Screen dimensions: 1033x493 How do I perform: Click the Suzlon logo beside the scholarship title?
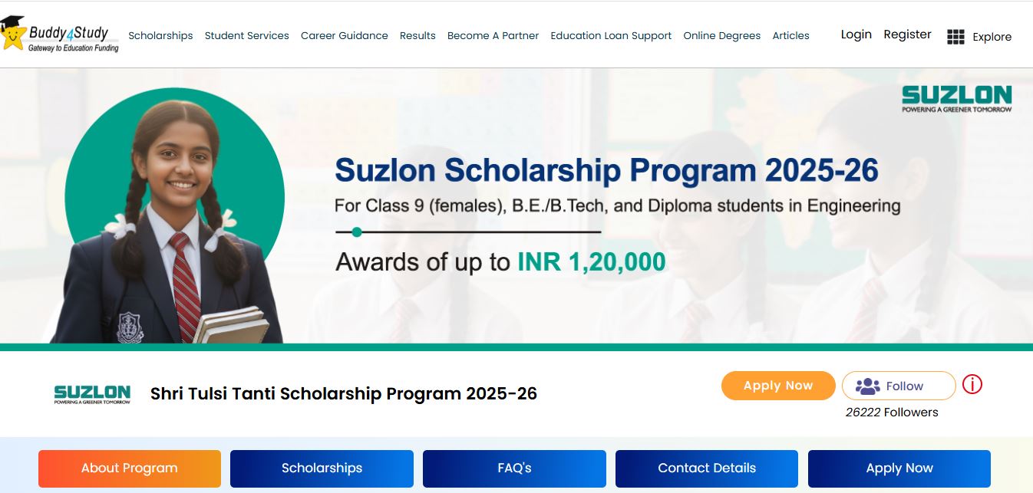pyautogui.click(x=92, y=394)
